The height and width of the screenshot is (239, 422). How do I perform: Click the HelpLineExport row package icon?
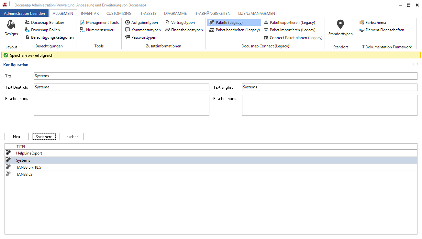tap(9, 153)
